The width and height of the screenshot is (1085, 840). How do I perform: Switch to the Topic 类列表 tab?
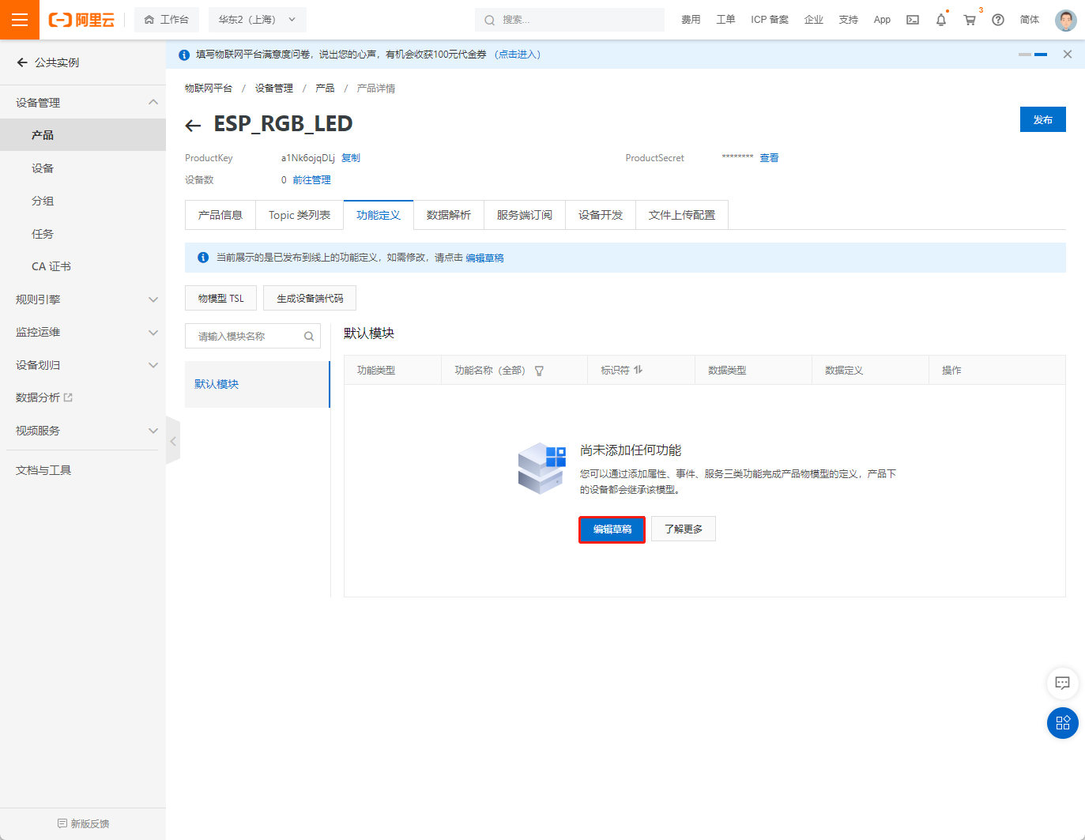pos(300,215)
